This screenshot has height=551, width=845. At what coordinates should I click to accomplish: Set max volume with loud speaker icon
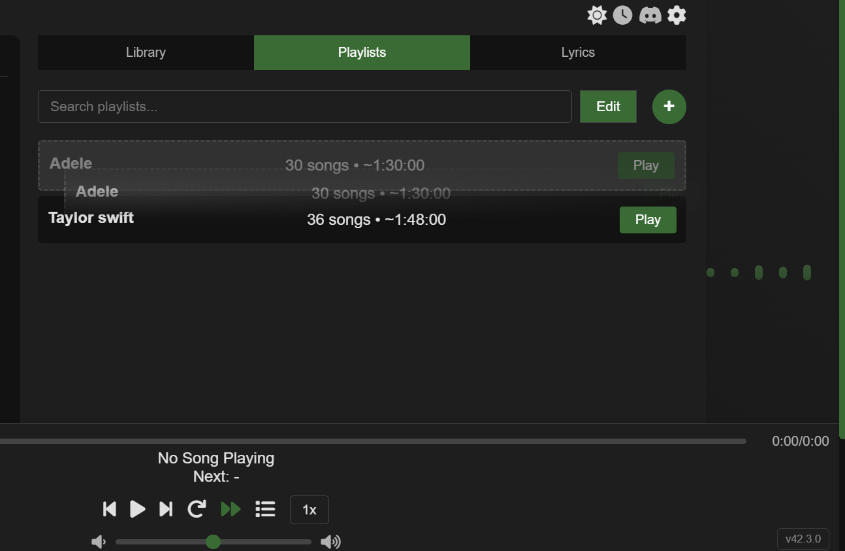pyautogui.click(x=330, y=542)
